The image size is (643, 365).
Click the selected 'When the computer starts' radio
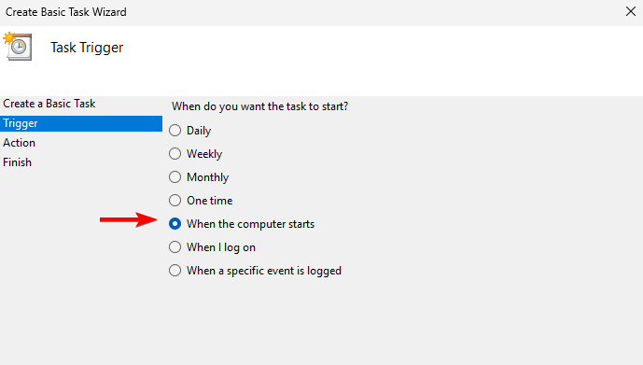click(x=175, y=224)
